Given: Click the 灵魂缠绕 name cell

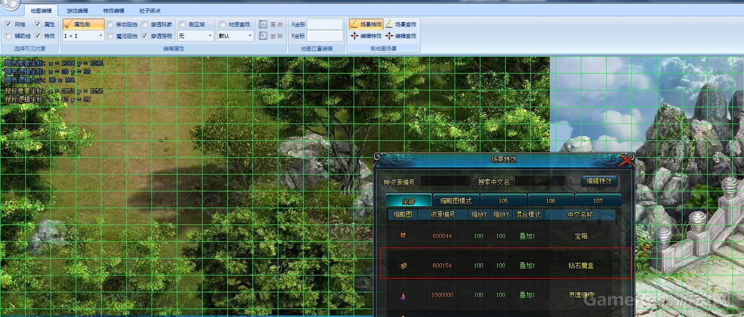Looking at the screenshot, I should [x=581, y=295].
